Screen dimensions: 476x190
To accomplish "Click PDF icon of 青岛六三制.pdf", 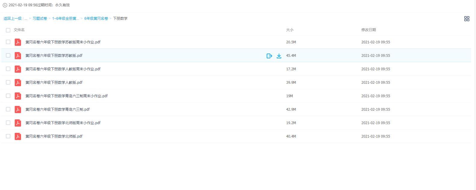I will 18,110.
